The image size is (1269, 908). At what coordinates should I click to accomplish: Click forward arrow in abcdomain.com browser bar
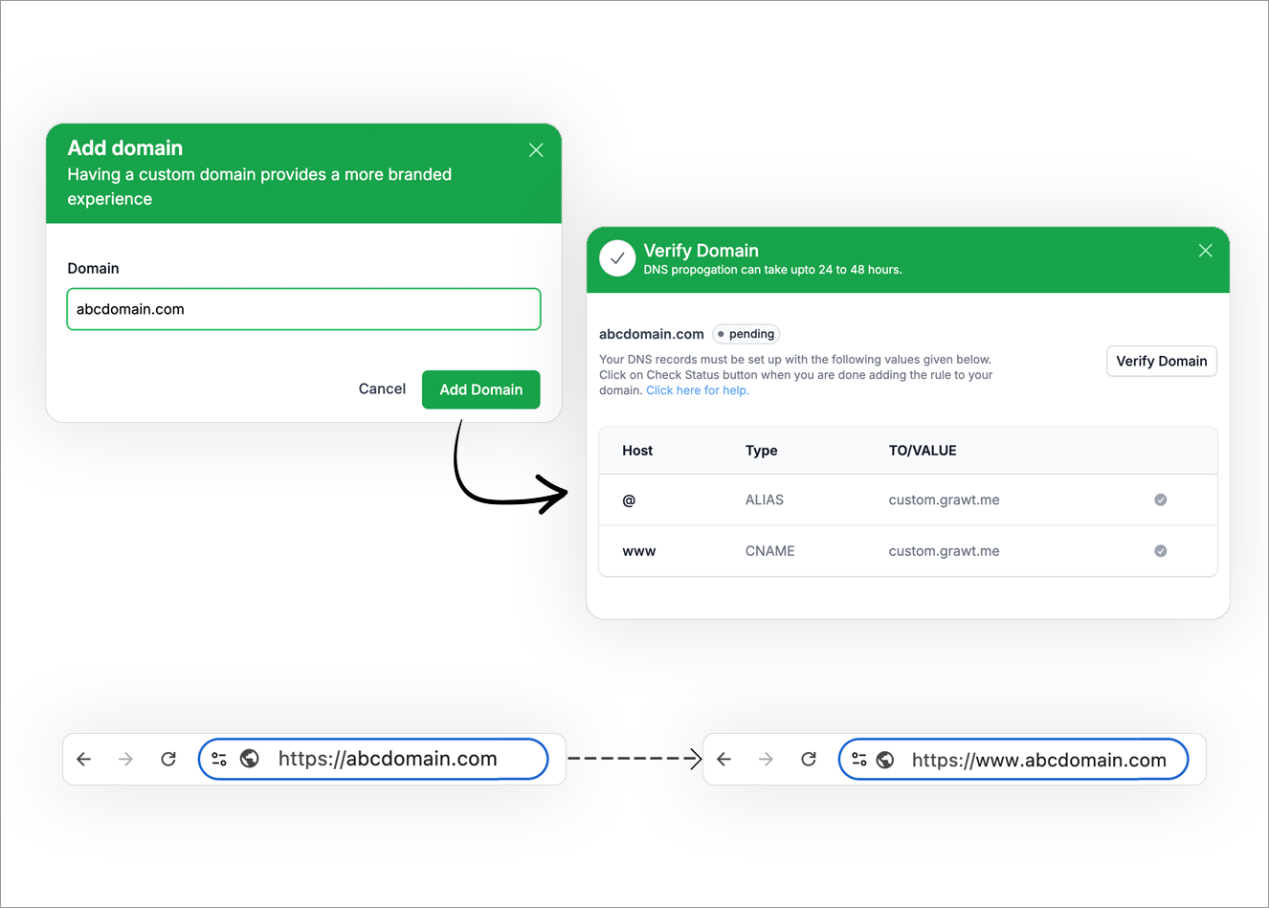pos(125,759)
